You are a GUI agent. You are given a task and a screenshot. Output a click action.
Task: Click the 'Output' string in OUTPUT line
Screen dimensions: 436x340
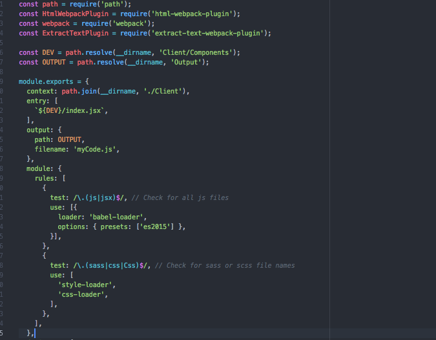(x=186, y=62)
